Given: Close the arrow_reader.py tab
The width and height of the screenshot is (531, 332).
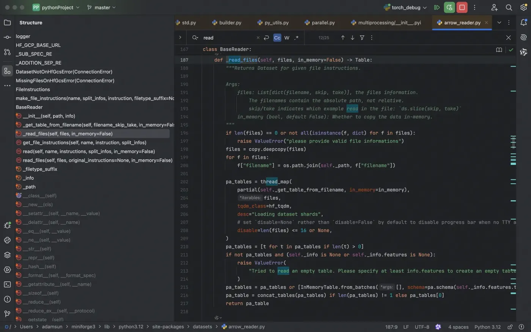Looking at the screenshot, I should 486,23.
